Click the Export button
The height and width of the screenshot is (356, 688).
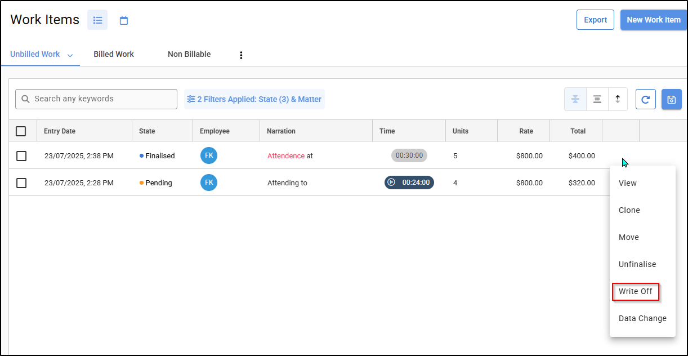(595, 20)
